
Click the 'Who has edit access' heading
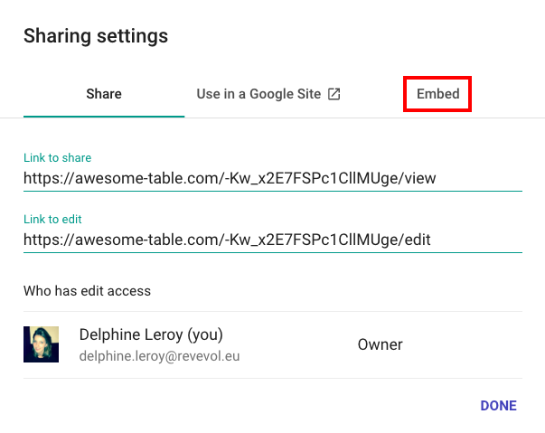pos(87,291)
